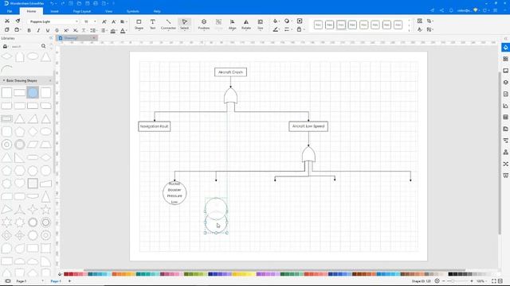This screenshot has width=510, height=286.
Task: Open the Rotate options
Action: [246, 25]
